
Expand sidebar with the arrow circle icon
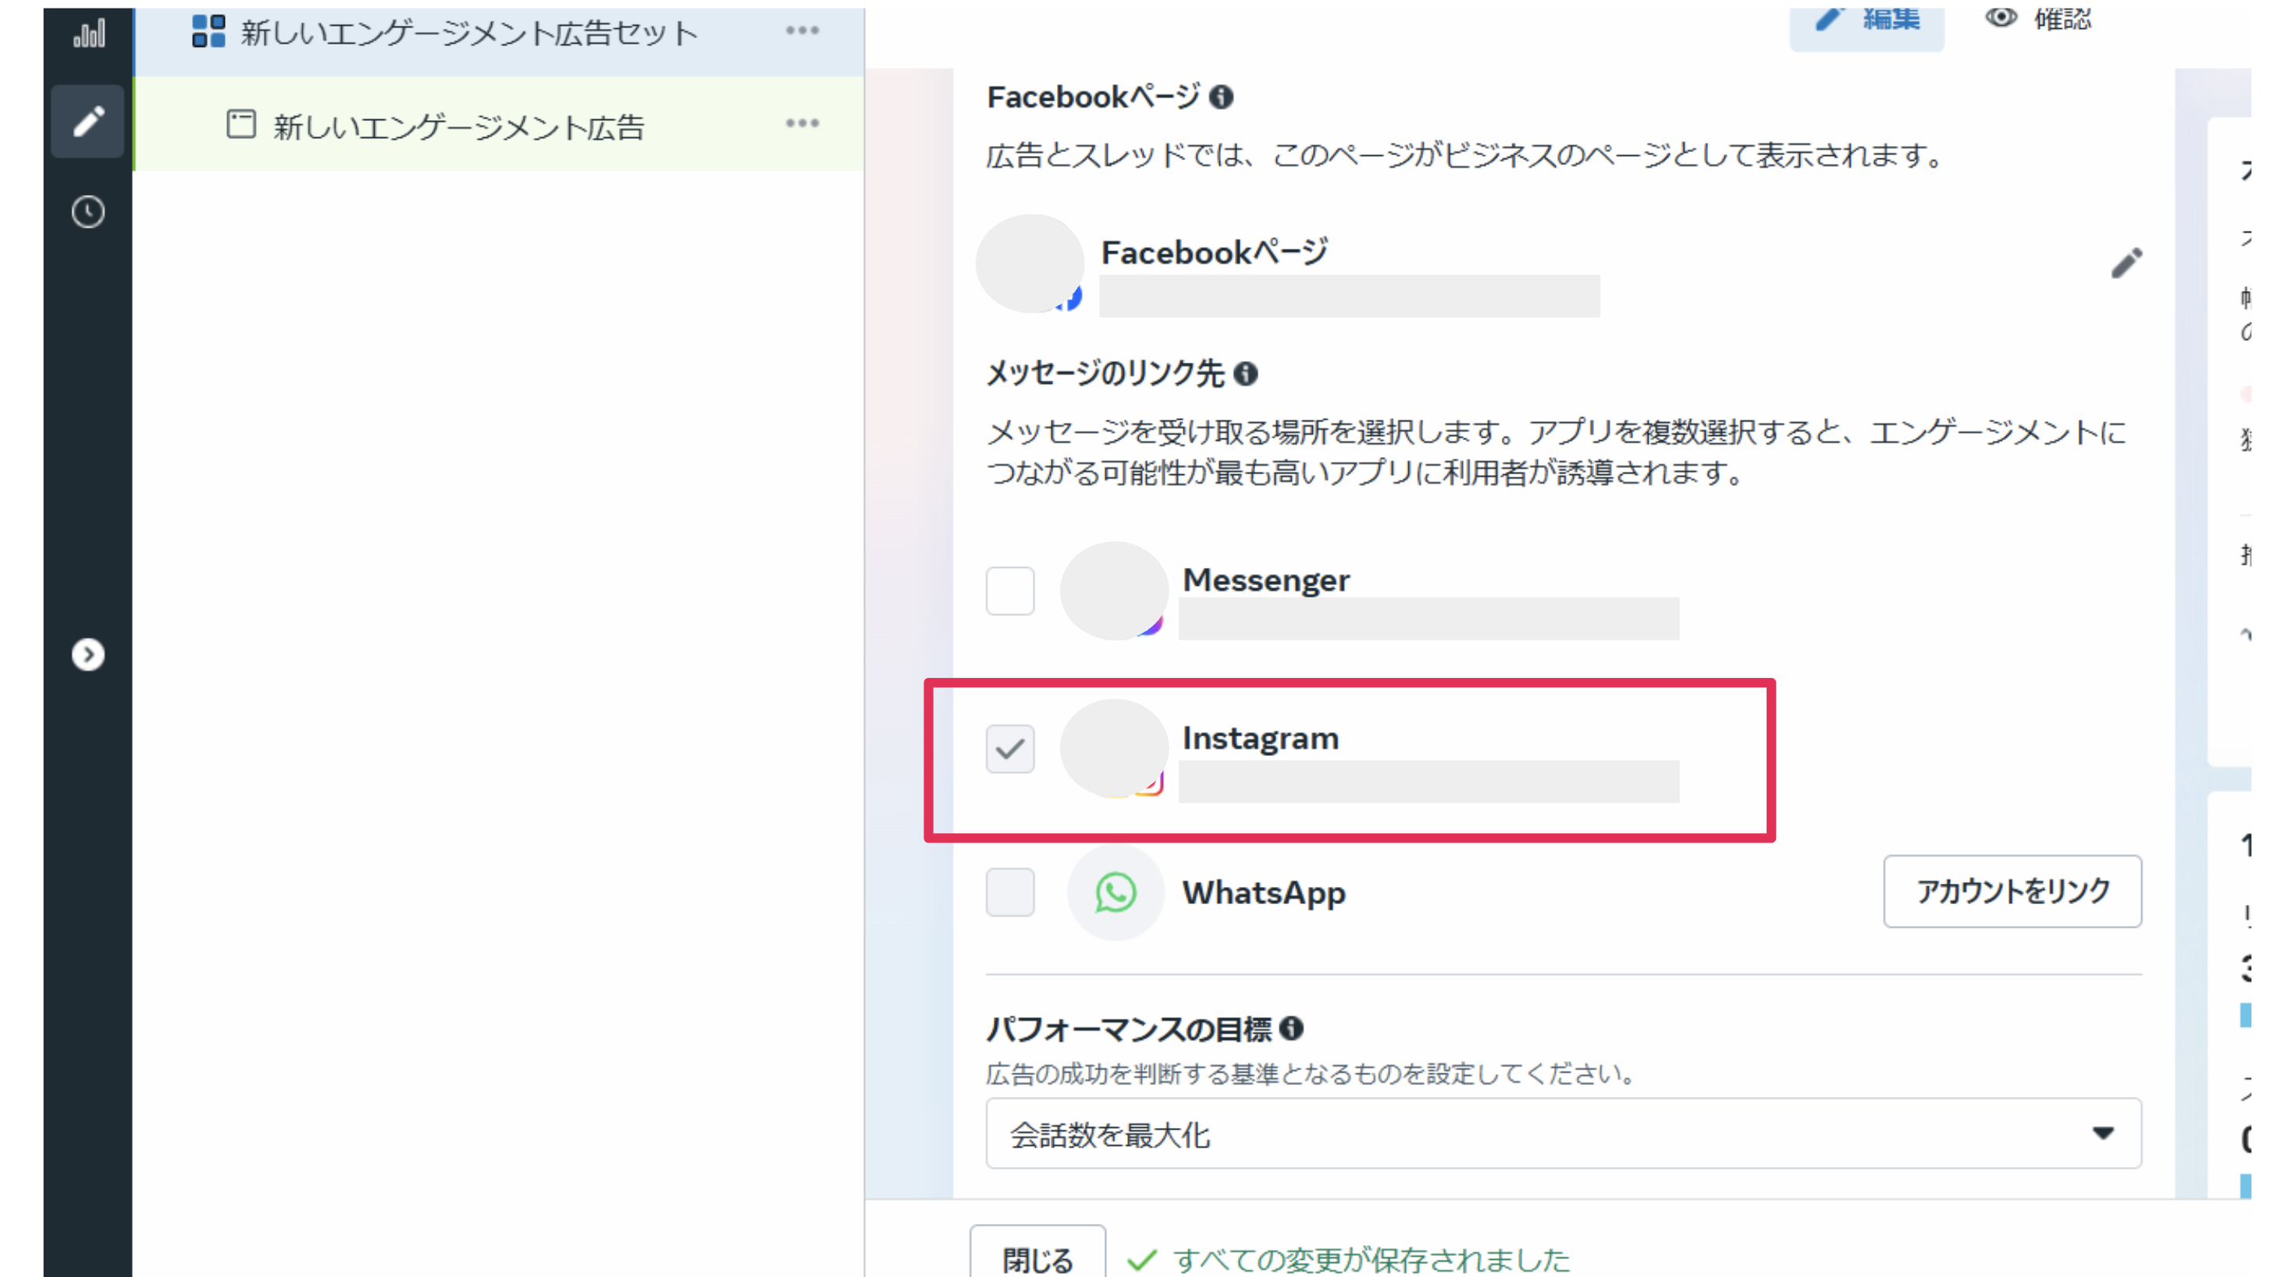pyautogui.click(x=87, y=654)
